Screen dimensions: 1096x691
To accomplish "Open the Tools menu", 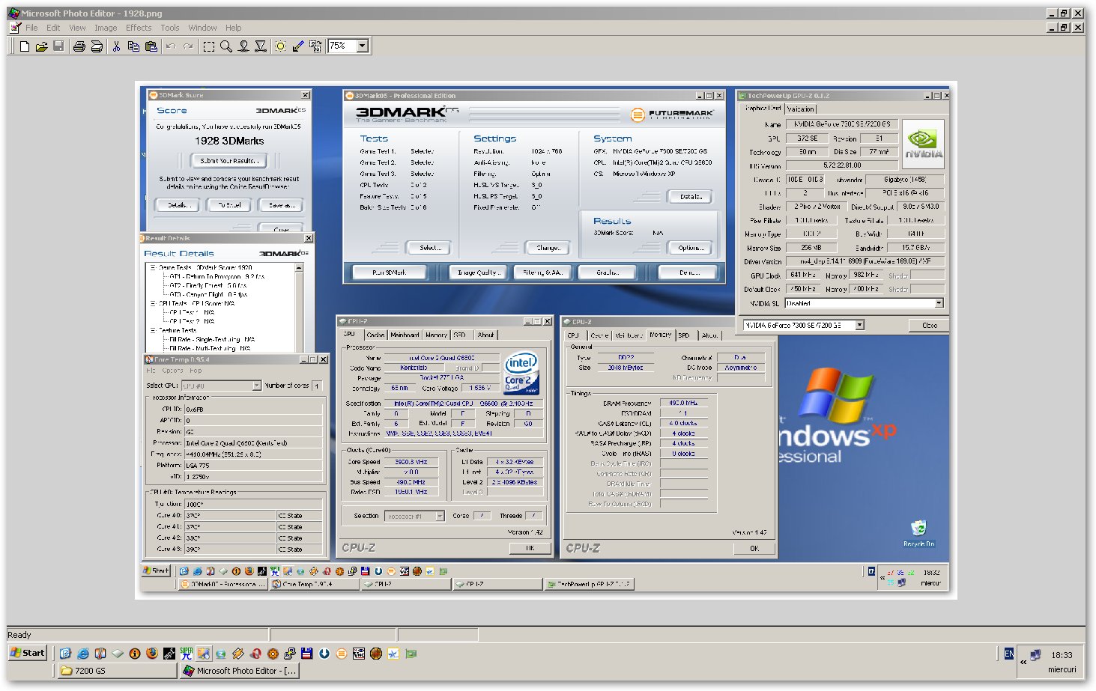I will point(170,28).
